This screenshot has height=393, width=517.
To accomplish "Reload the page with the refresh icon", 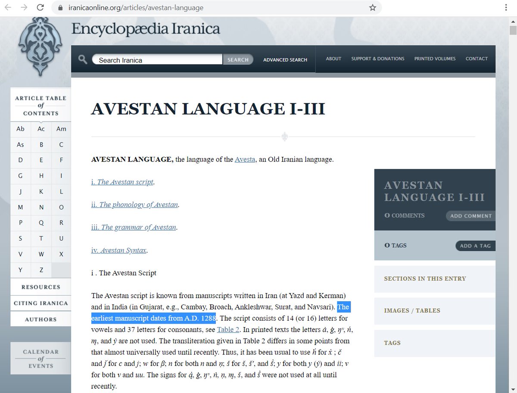I will pyautogui.click(x=40, y=7).
